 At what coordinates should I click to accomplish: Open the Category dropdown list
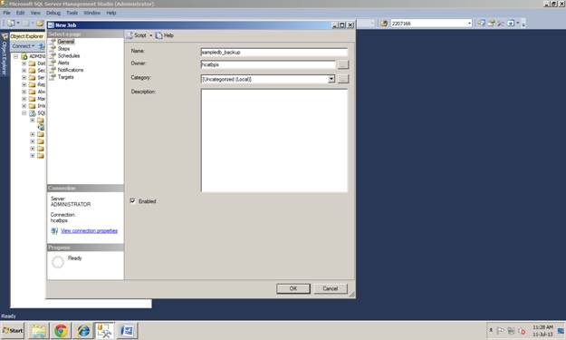tap(331, 79)
